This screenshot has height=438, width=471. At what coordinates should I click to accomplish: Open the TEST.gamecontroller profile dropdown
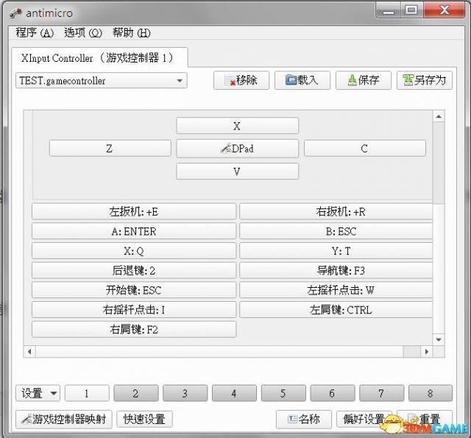pyautogui.click(x=102, y=80)
